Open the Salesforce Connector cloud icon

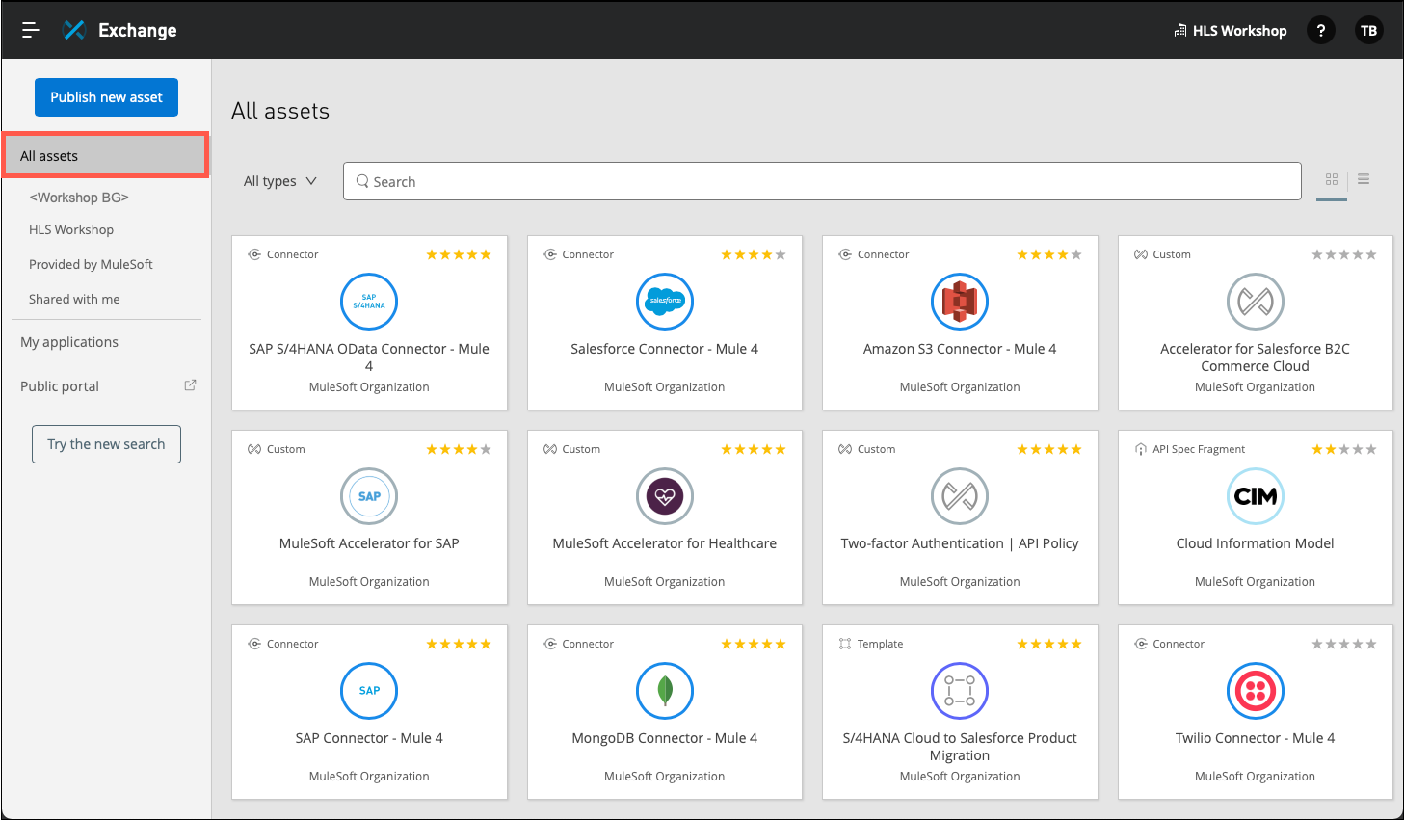pos(665,302)
